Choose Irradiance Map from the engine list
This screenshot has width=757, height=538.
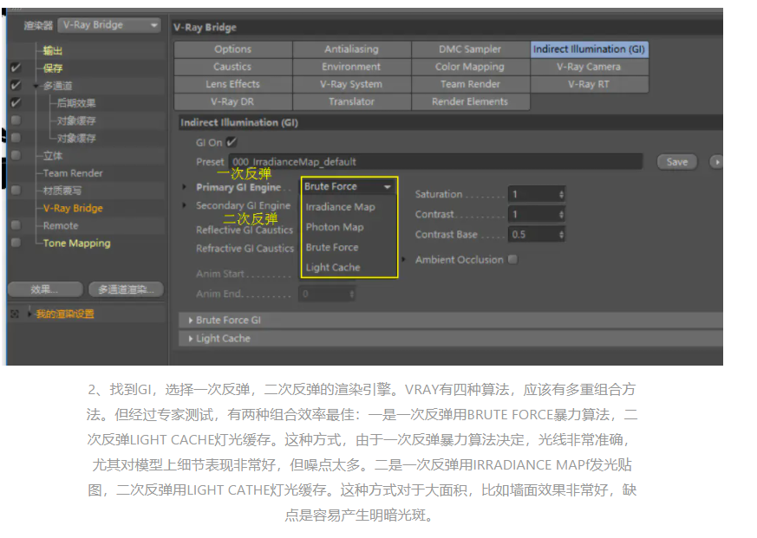tap(341, 206)
